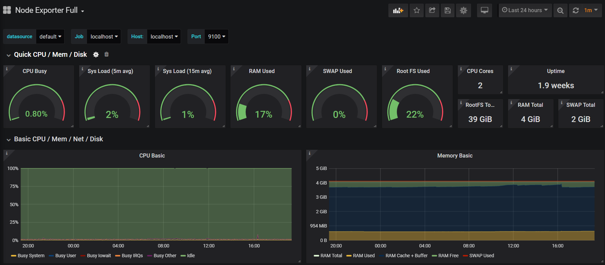Open Last 24 hours time picker
This screenshot has width=605, height=265.
tap(525, 10)
